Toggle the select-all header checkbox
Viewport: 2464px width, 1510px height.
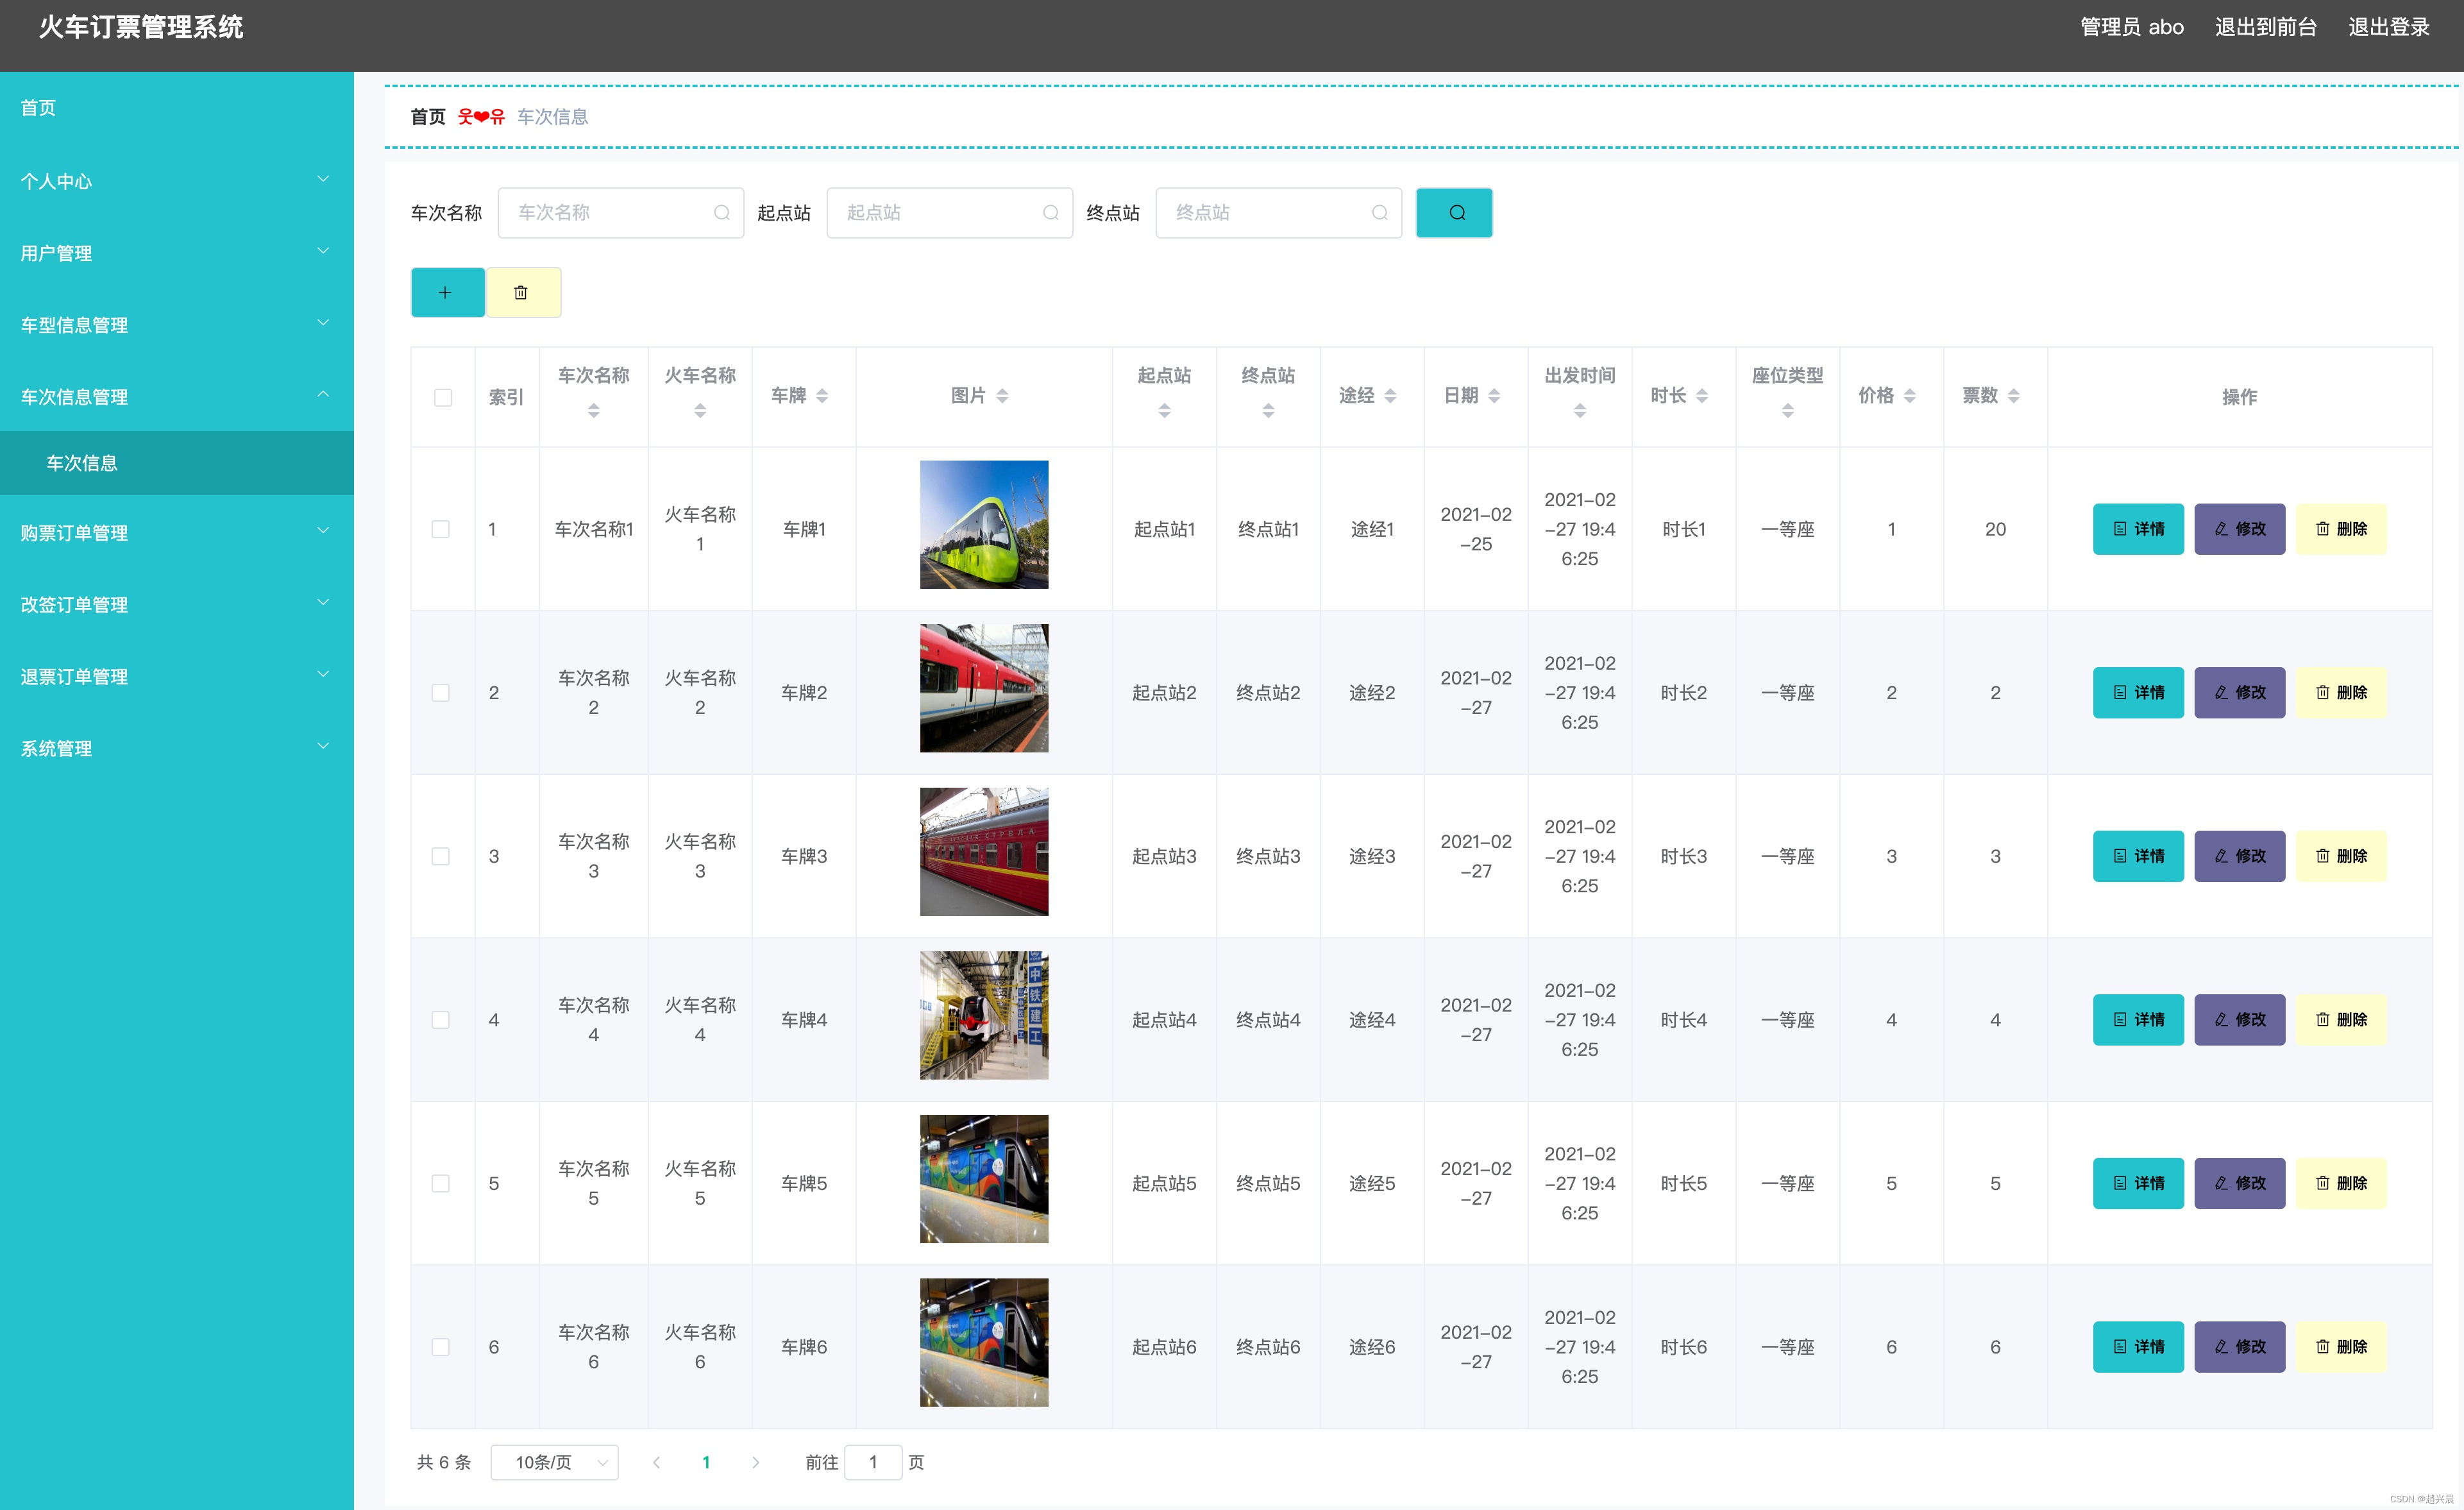point(442,397)
